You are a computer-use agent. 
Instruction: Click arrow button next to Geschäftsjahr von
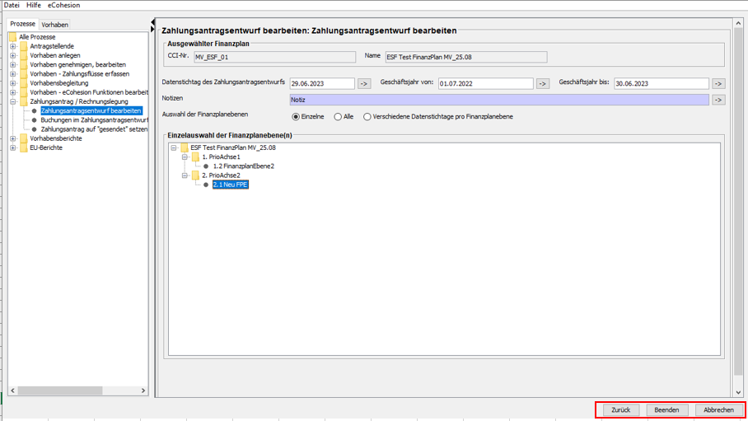pos(543,83)
